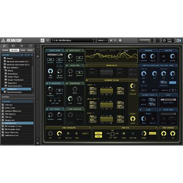
Task: Toggle the top yellow button in MOD LFO
Action: tap(98, 133)
